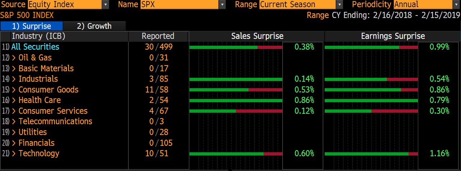Open the Name SPX dropdown arrow
461x171 pixels.
tap(222, 5)
